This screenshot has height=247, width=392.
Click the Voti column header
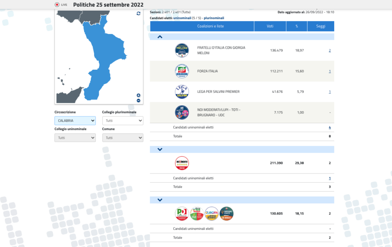pos(270,26)
